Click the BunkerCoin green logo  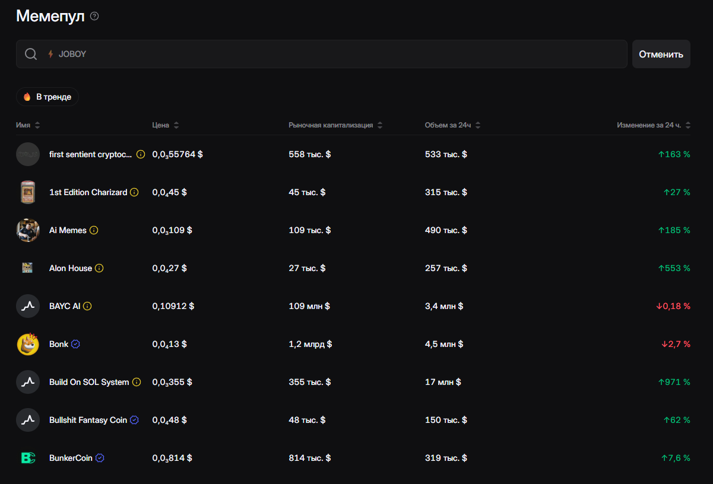coord(28,458)
